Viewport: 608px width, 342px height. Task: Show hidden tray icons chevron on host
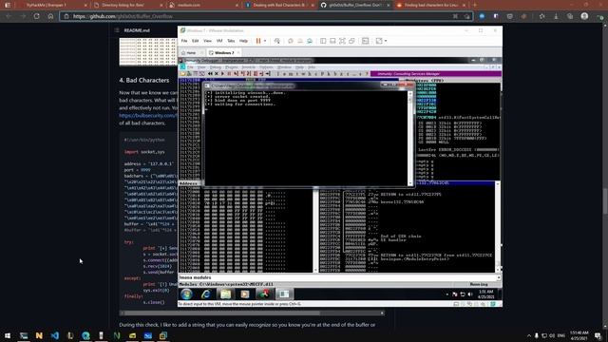528,335
